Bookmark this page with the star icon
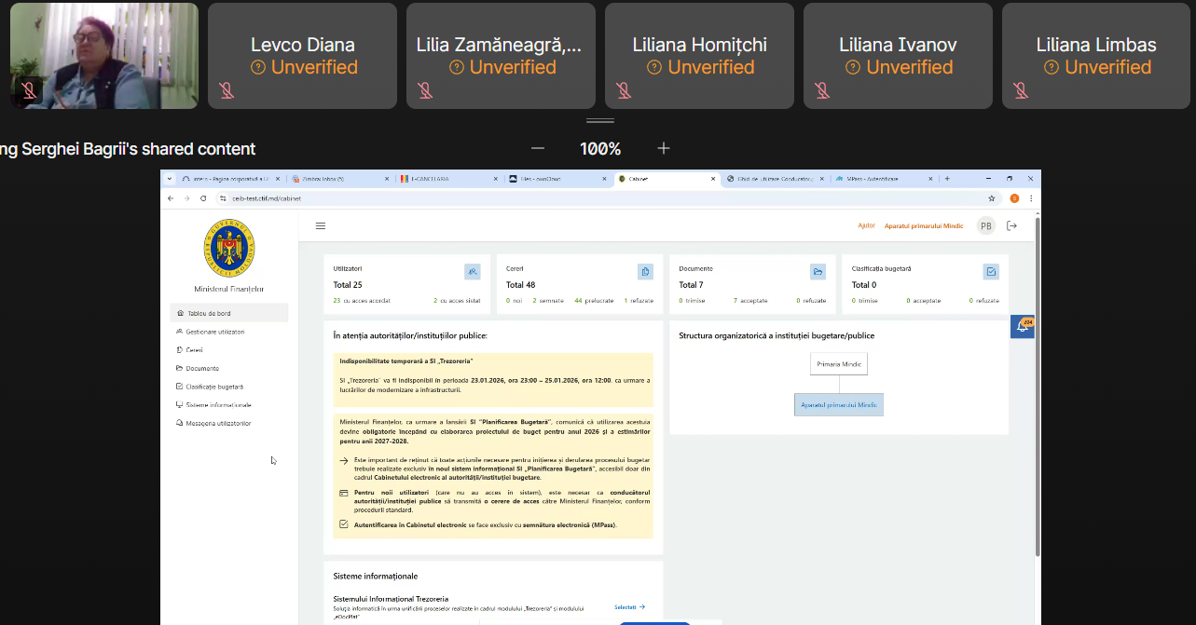Viewport: 1196px width, 625px height. pyautogui.click(x=992, y=198)
